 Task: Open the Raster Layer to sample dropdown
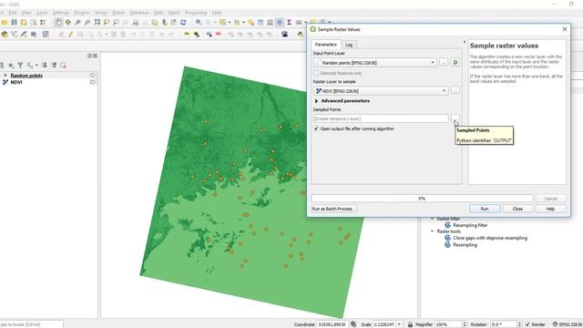(x=381, y=91)
